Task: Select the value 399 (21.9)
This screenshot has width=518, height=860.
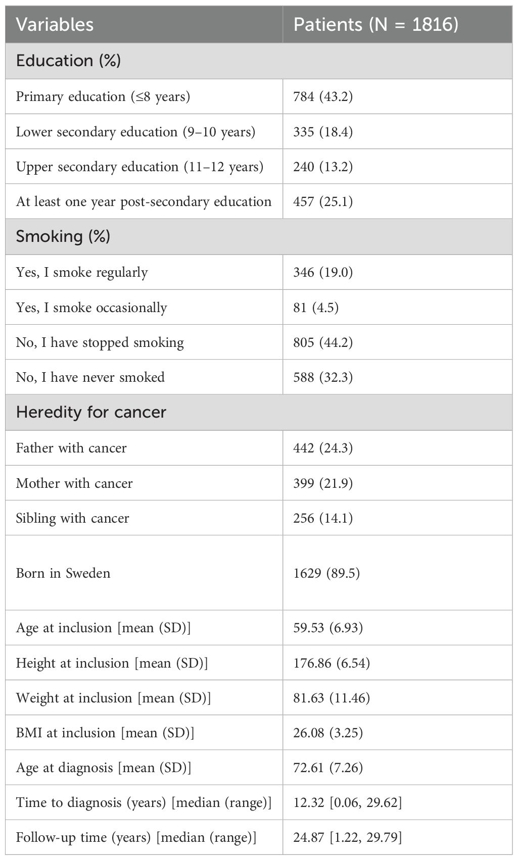Action: [322, 483]
